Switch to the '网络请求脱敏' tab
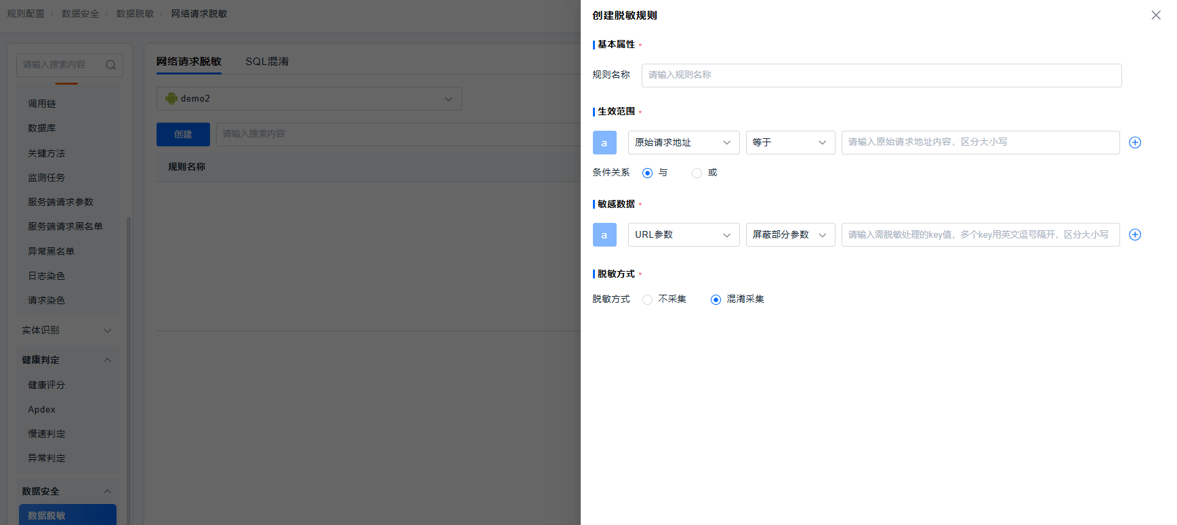 [x=189, y=61]
